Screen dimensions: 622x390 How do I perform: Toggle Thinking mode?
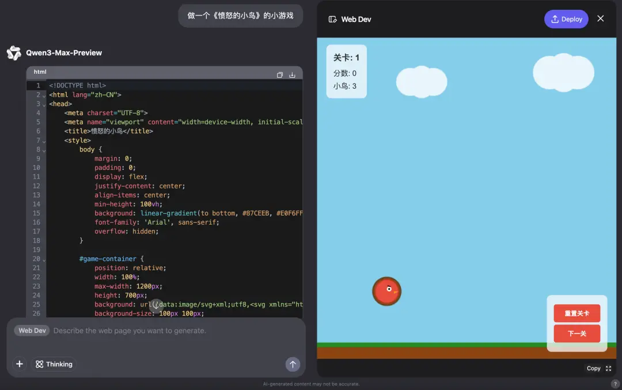tap(54, 364)
